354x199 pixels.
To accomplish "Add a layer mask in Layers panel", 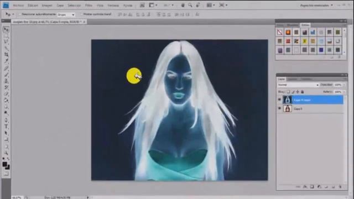I will [x=312, y=187].
